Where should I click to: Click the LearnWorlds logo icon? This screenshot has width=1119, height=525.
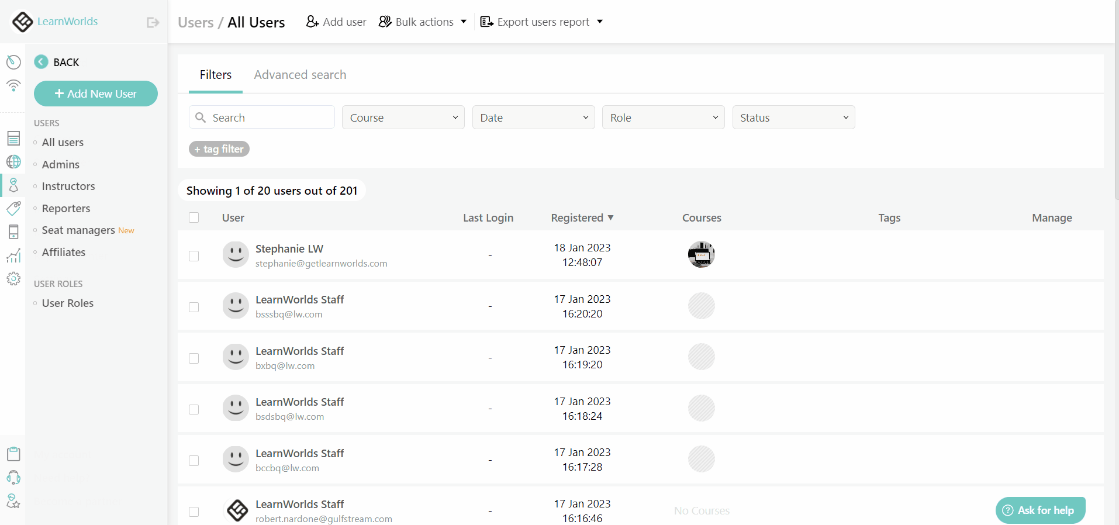pos(22,22)
